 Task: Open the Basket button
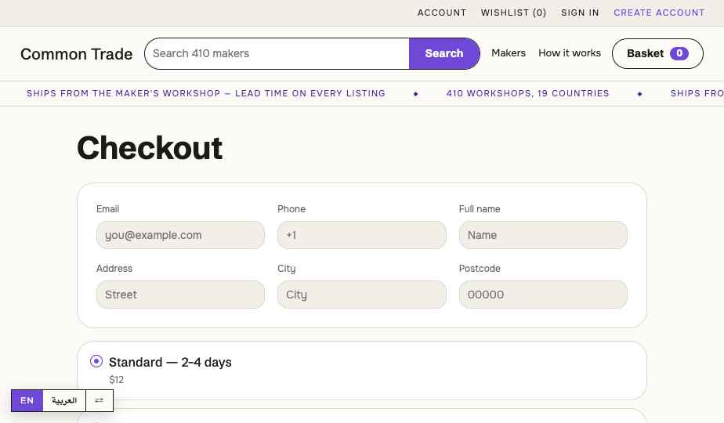(657, 53)
